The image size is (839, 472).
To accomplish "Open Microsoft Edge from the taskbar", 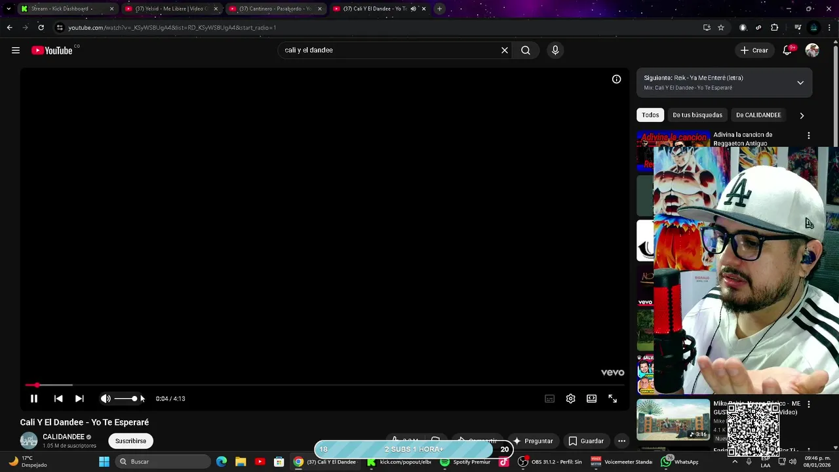I will click(x=222, y=462).
